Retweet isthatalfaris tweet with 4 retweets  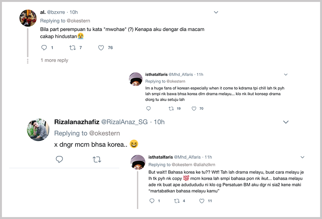(x=177, y=201)
